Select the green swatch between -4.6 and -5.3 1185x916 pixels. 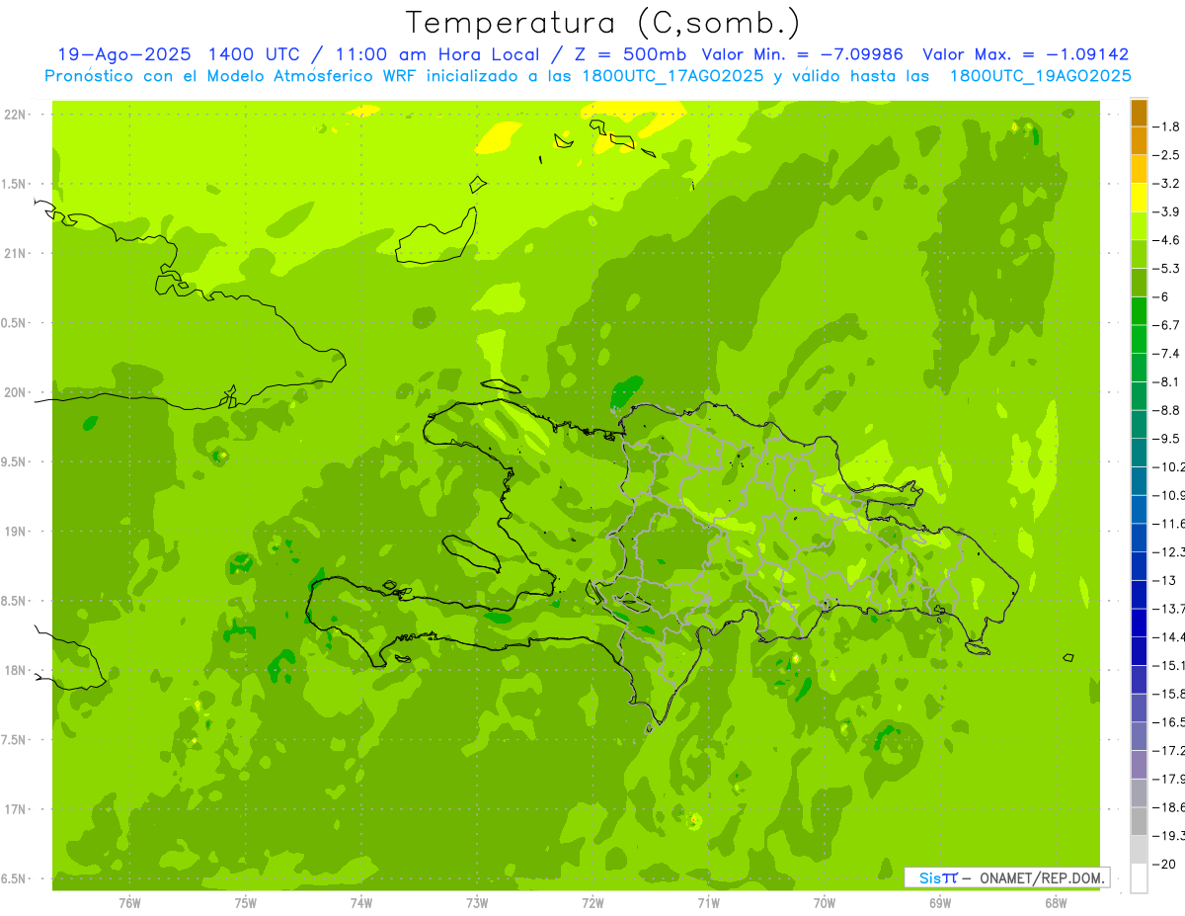tap(1139, 254)
